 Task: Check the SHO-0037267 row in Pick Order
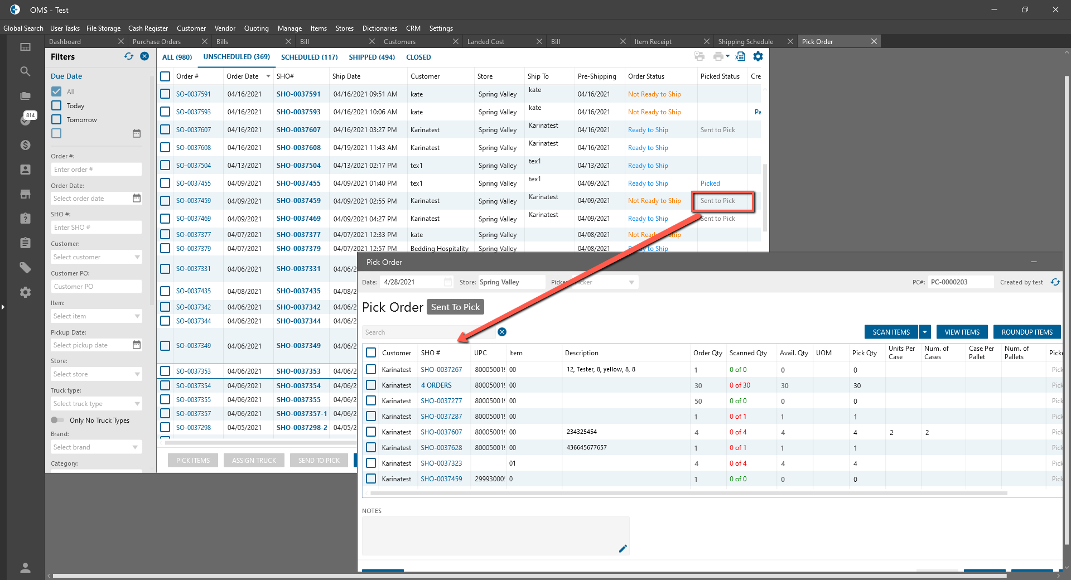click(x=371, y=369)
